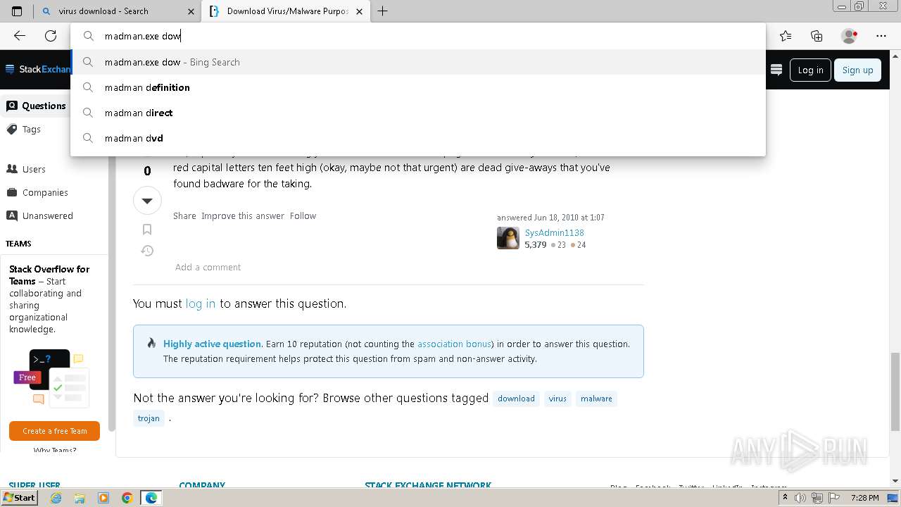Click Improve this answer link
This screenshot has height=507, width=901.
click(243, 215)
